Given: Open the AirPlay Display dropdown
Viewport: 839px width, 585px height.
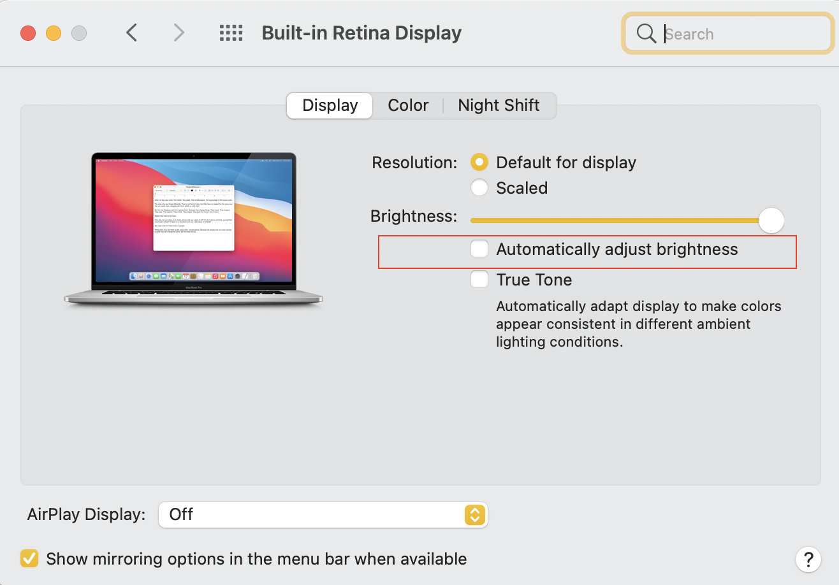Looking at the screenshot, I should tap(323, 515).
